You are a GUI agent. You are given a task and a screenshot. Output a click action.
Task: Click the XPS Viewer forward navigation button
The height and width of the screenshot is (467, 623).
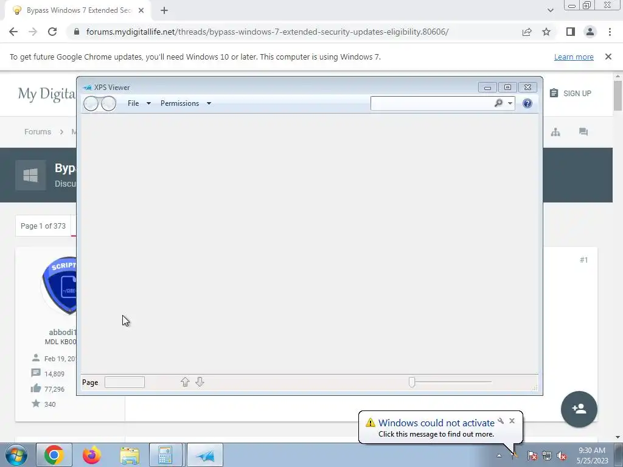click(x=108, y=103)
